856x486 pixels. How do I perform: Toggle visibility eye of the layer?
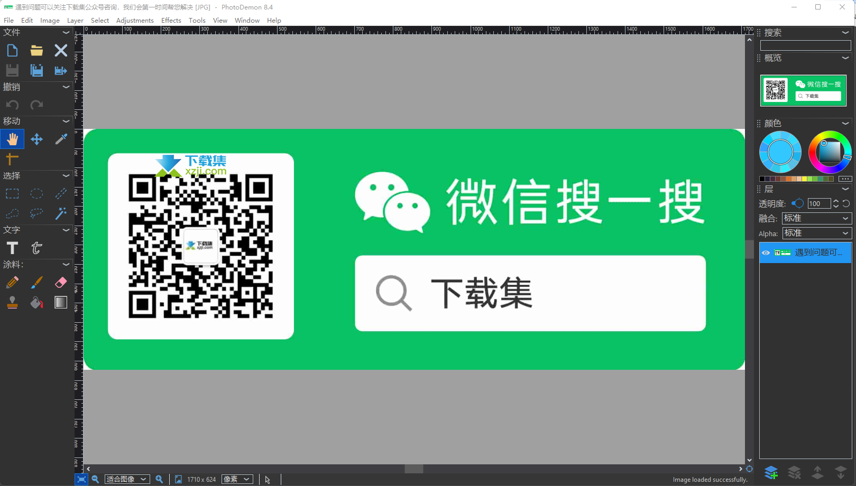766,253
